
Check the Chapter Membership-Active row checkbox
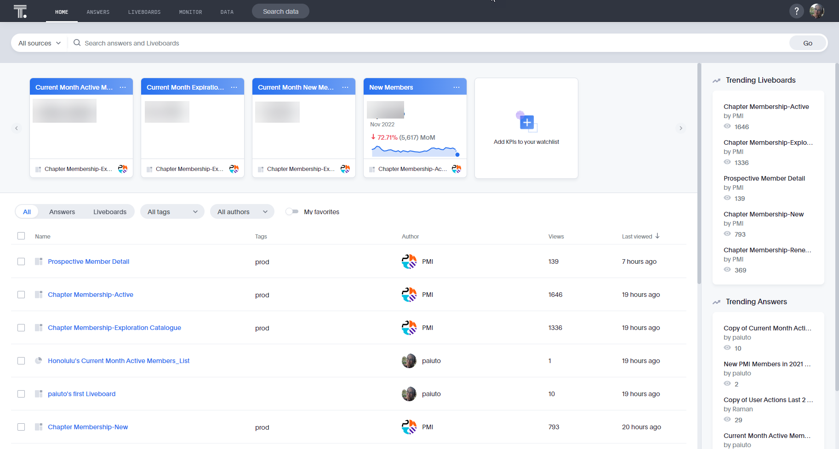coord(21,295)
